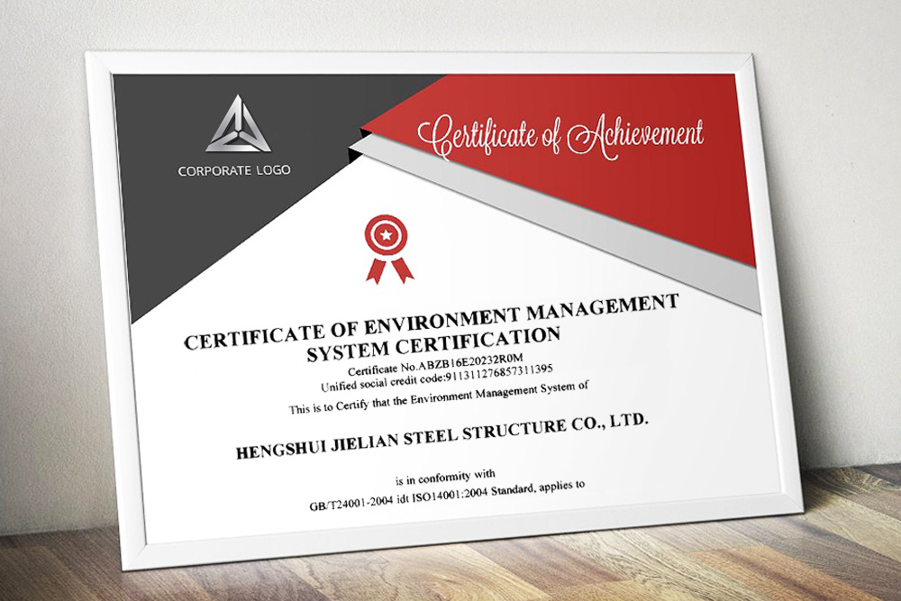The width and height of the screenshot is (901, 601).
Task: Click the 'CORPORATE LOGO' text
Action: tap(234, 170)
